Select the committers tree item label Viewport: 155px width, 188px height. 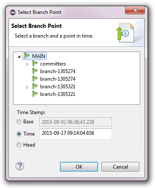tap(53, 64)
